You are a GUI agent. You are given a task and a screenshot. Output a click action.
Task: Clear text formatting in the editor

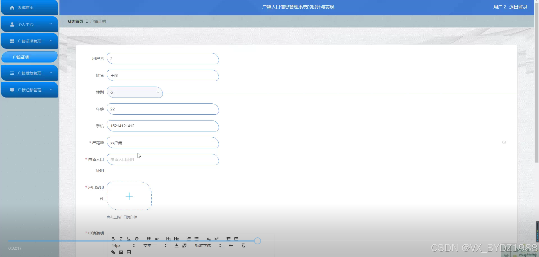[x=243, y=246]
